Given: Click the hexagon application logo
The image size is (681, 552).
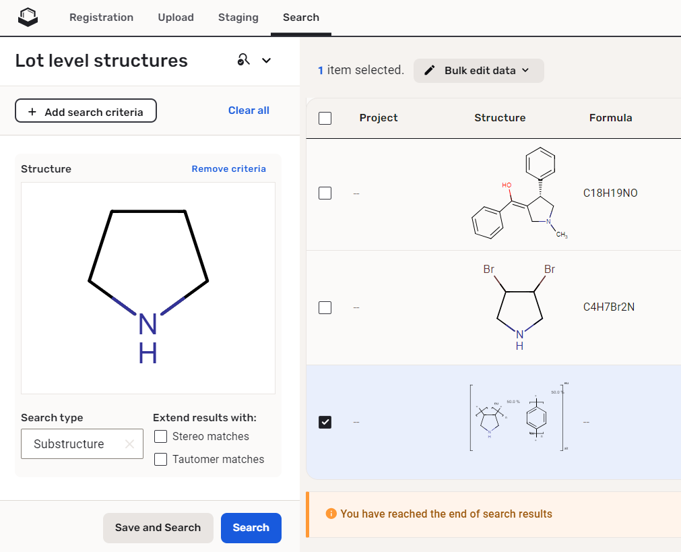Looking at the screenshot, I should point(28,17).
